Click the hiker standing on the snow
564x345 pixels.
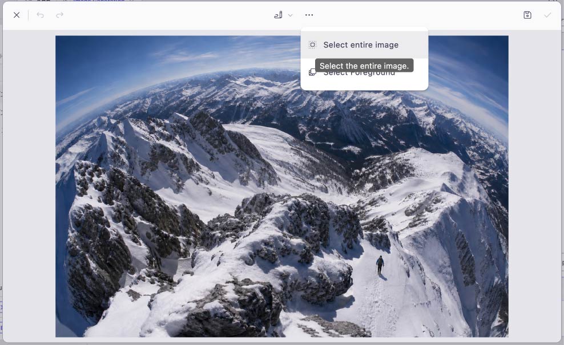pos(380,265)
